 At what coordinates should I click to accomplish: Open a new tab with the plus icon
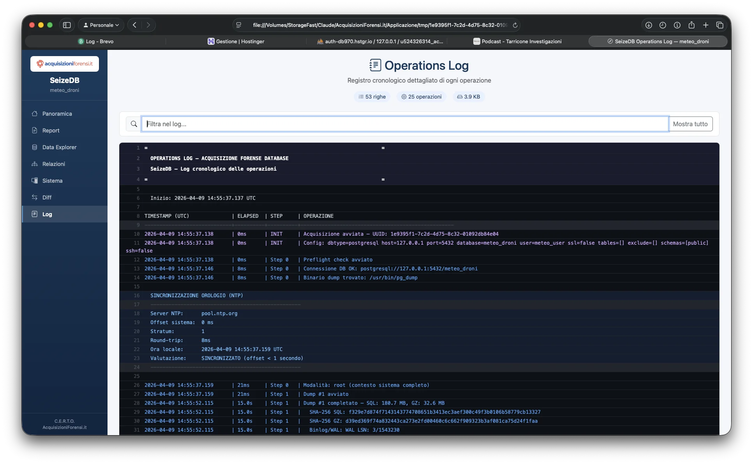coord(705,25)
